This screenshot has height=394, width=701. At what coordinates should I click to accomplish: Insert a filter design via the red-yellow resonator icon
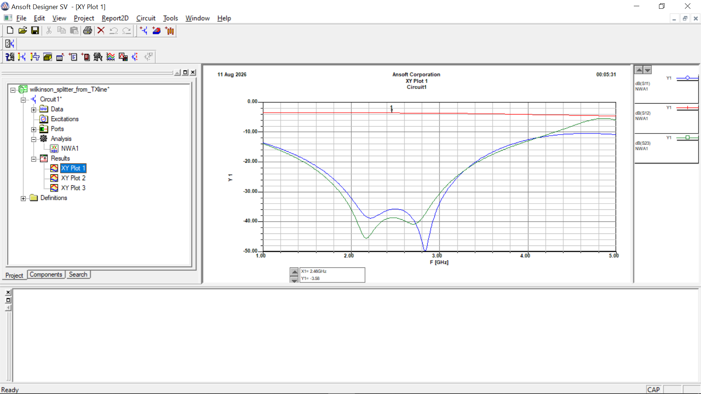pyautogui.click(x=170, y=31)
